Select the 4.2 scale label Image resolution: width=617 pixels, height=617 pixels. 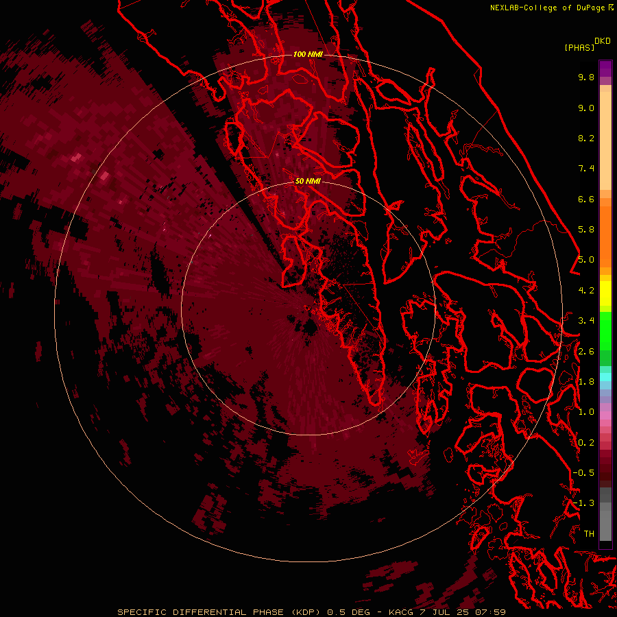(x=586, y=291)
